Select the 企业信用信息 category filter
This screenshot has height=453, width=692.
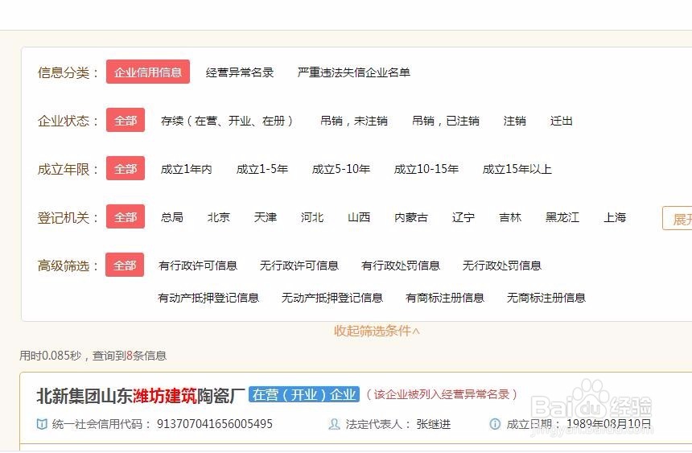[148, 72]
